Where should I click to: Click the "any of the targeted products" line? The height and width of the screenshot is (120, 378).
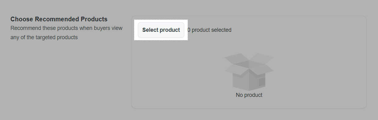44,38
